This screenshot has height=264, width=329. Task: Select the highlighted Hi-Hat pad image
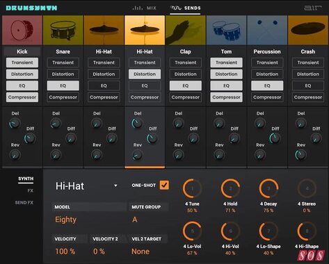pyautogui.click(x=145, y=30)
